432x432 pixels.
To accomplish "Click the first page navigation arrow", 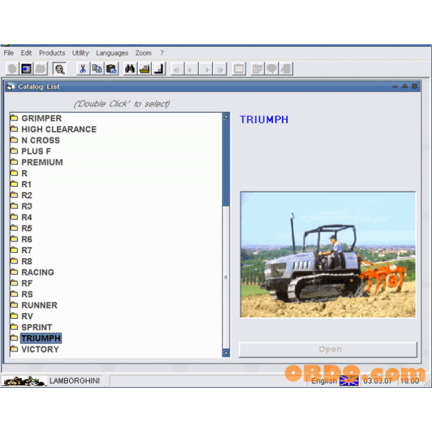I will pyautogui.click(x=178, y=69).
